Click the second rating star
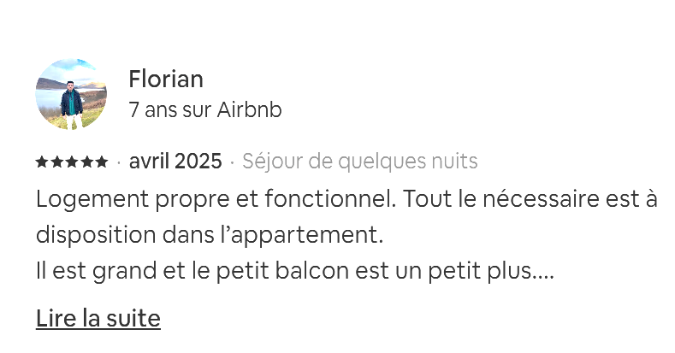Screen dimensions: 675x353 click(56, 162)
